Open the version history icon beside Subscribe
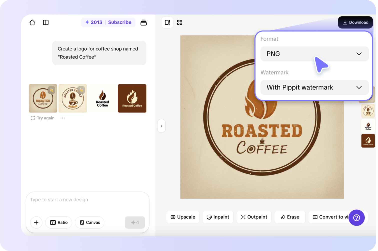 click(143, 22)
